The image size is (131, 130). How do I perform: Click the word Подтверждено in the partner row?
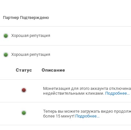[34, 18]
